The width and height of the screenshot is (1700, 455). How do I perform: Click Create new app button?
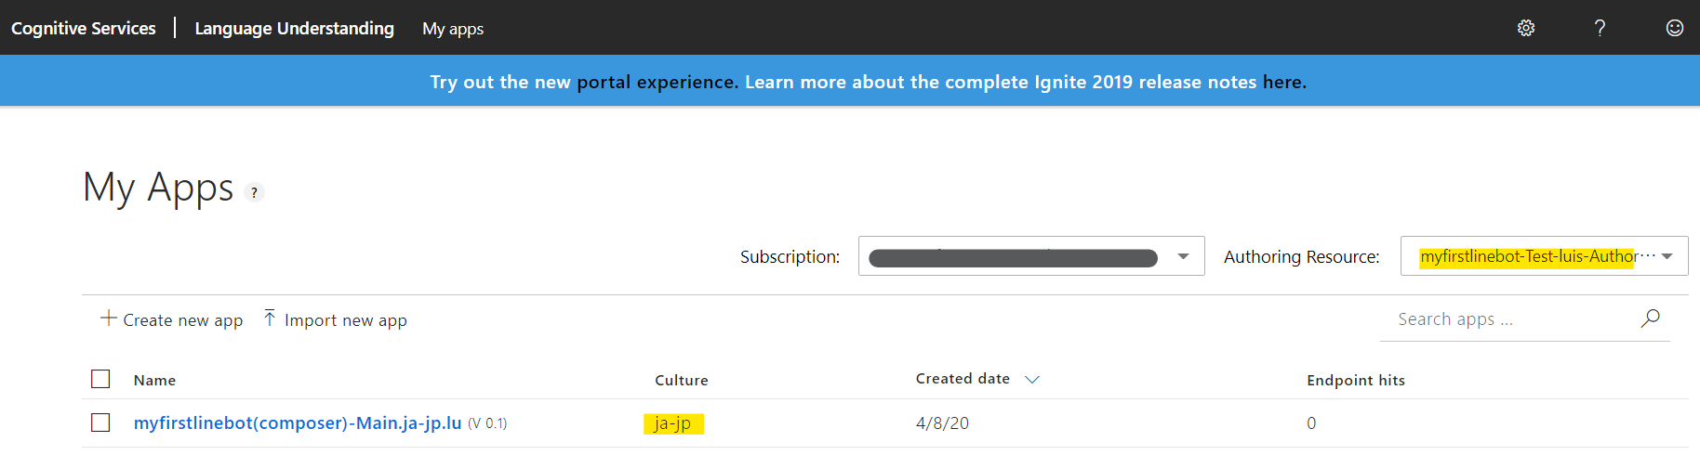pyautogui.click(x=172, y=319)
